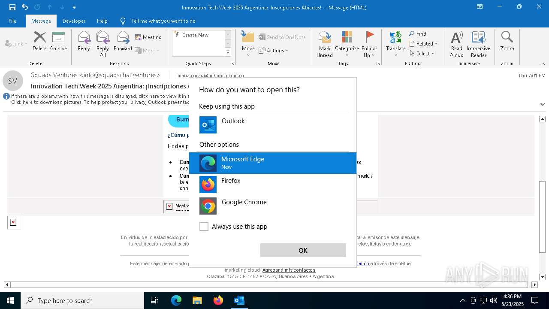The height and width of the screenshot is (309, 549).
Task: Click OK in the open-with dialog
Action: click(303, 250)
